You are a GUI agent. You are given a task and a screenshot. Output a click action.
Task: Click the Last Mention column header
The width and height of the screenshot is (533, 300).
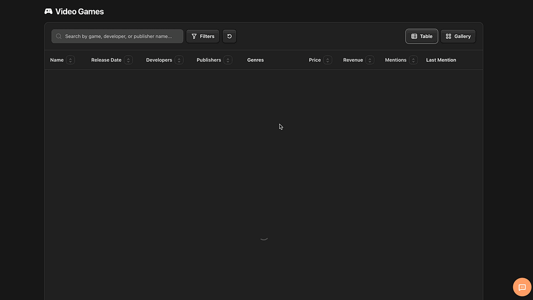click(x=441, y=60)
